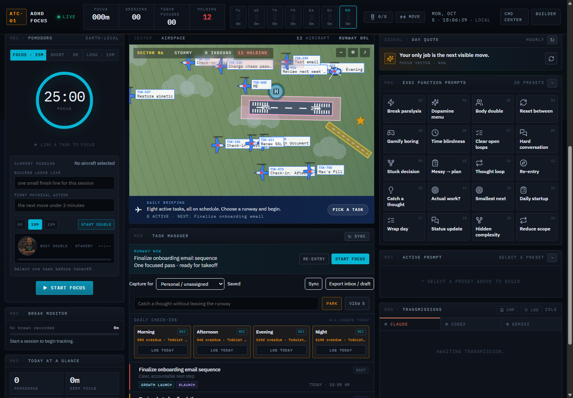Click Start Double button
Screen dimensions: 573x398
(x=96, y=224)
